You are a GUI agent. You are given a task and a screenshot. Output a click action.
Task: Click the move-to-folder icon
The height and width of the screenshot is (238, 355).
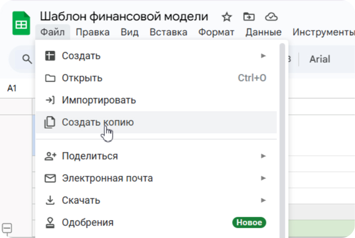coord(249,17)
